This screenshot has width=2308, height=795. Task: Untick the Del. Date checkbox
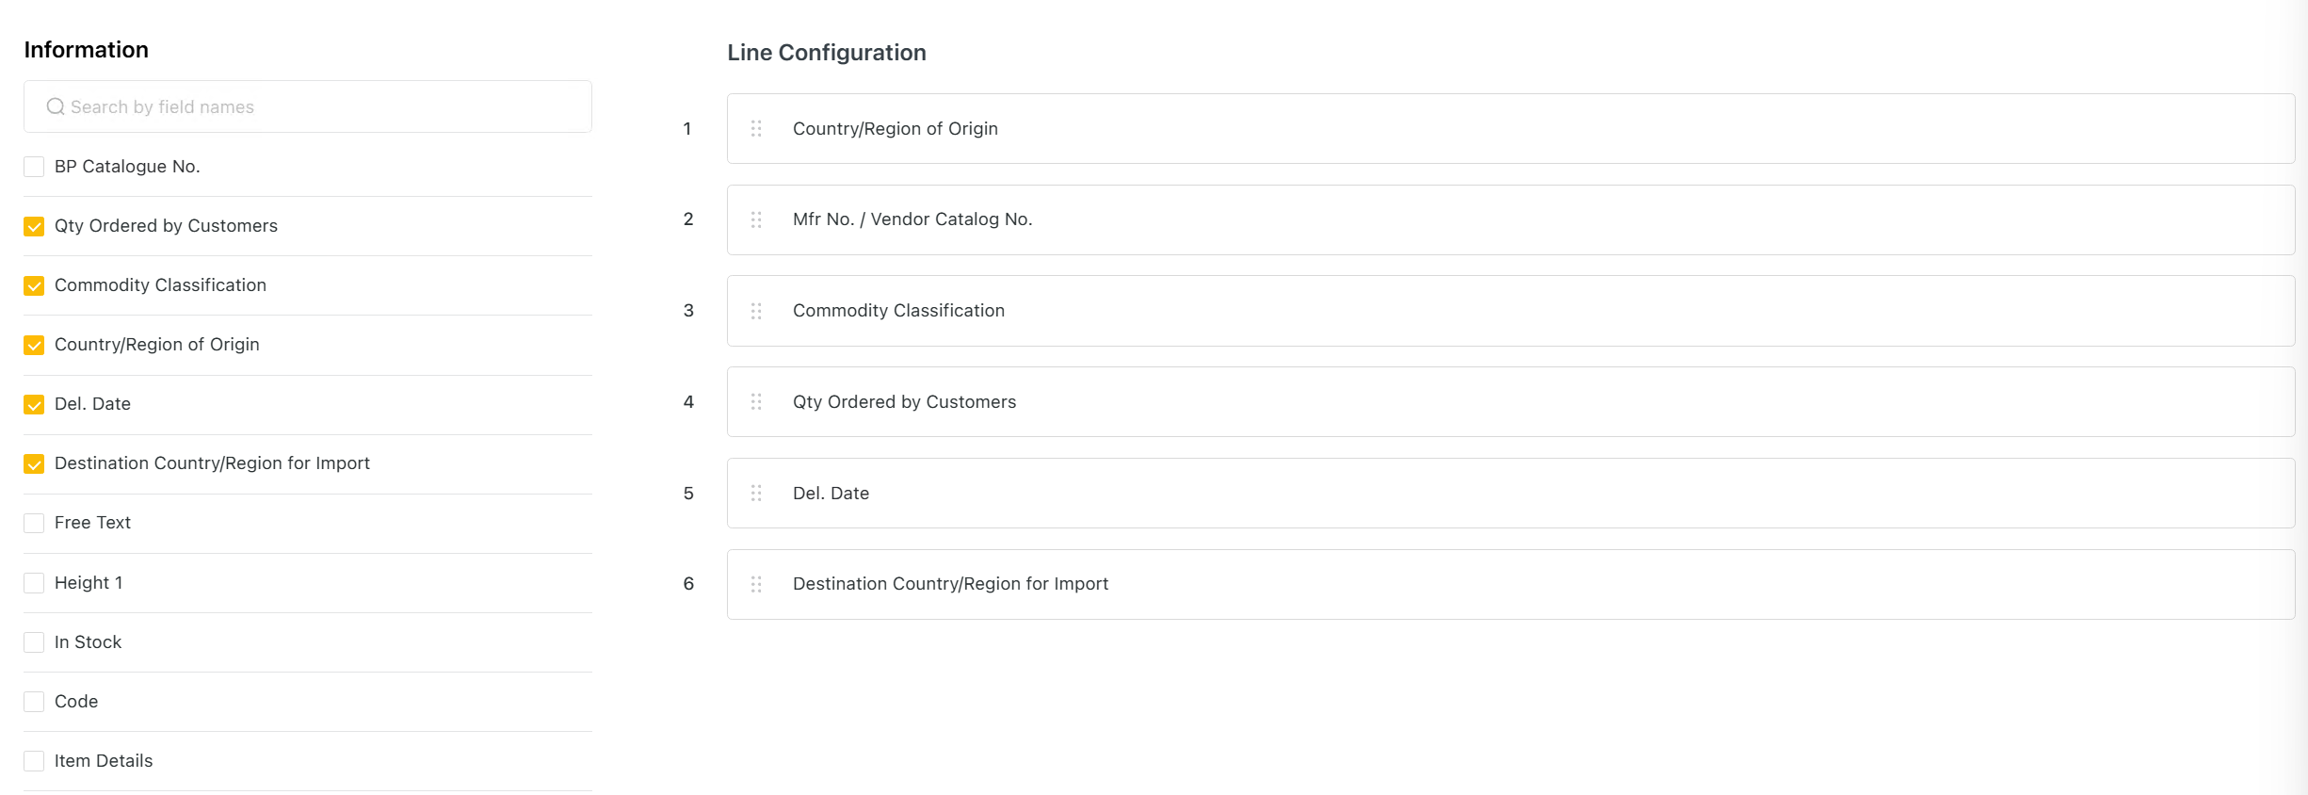[x=34, y=404]
